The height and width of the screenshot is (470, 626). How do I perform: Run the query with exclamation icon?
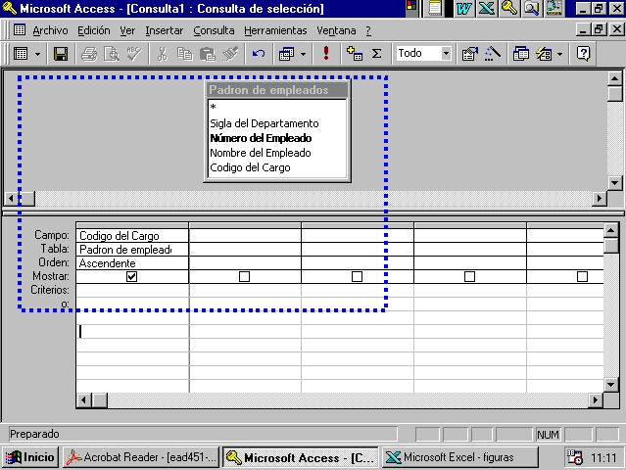pos(326,53)
